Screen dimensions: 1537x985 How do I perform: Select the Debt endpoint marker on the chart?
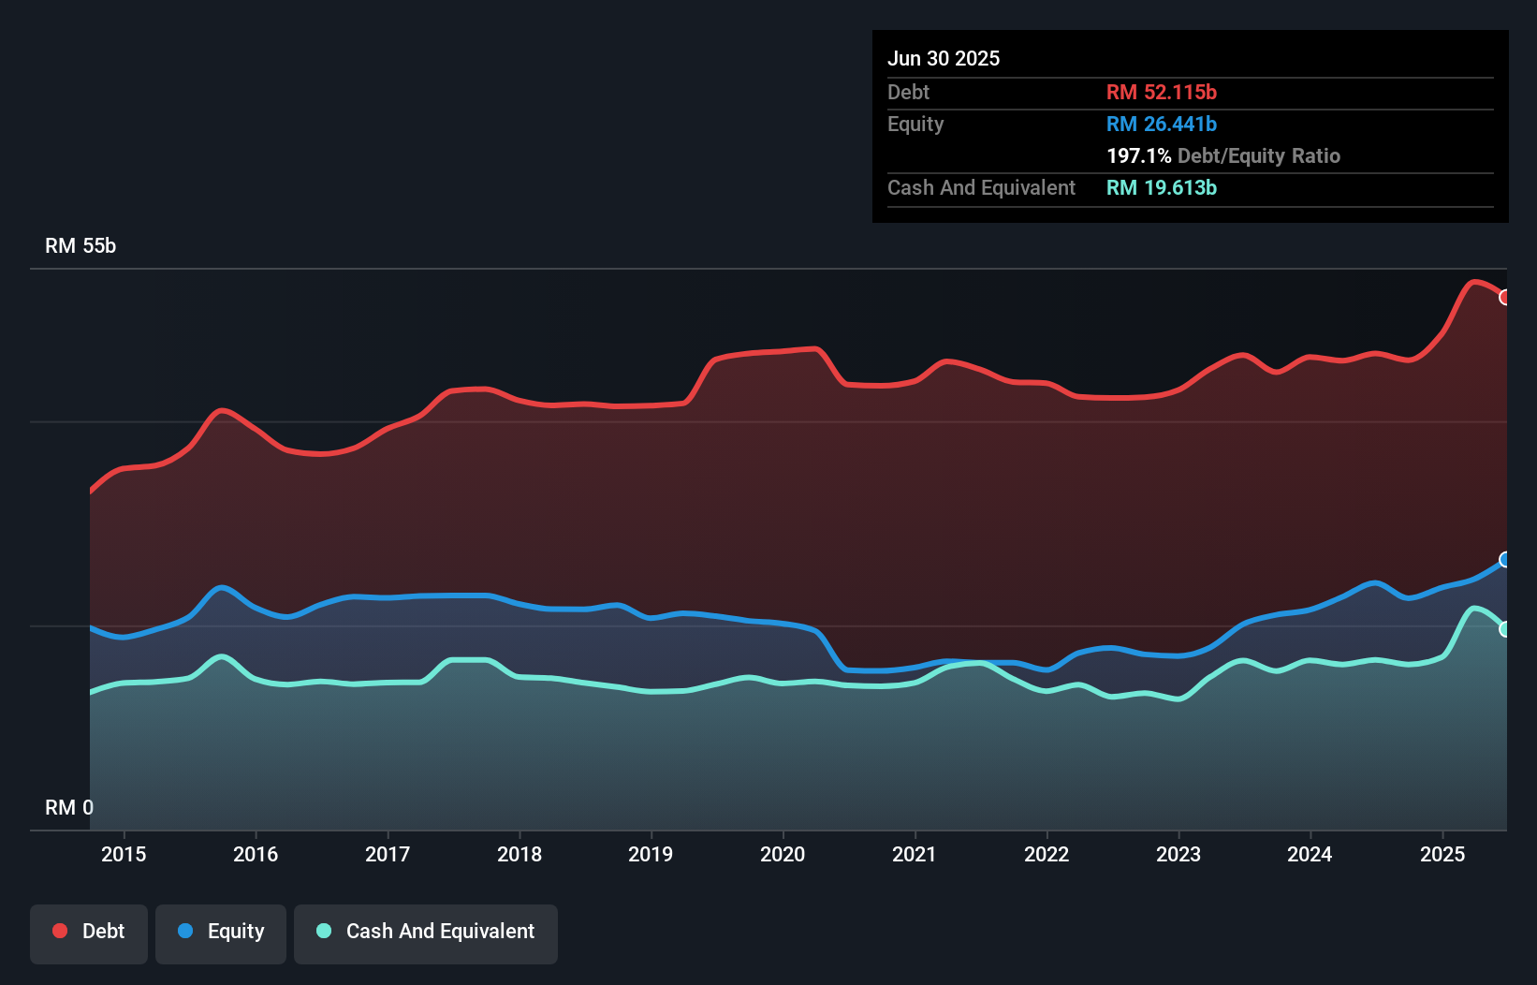click(1505, 298)
